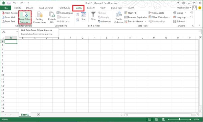Open the Existing Connections icon
Screen dimensions: 203x122
tap(40, 14)
